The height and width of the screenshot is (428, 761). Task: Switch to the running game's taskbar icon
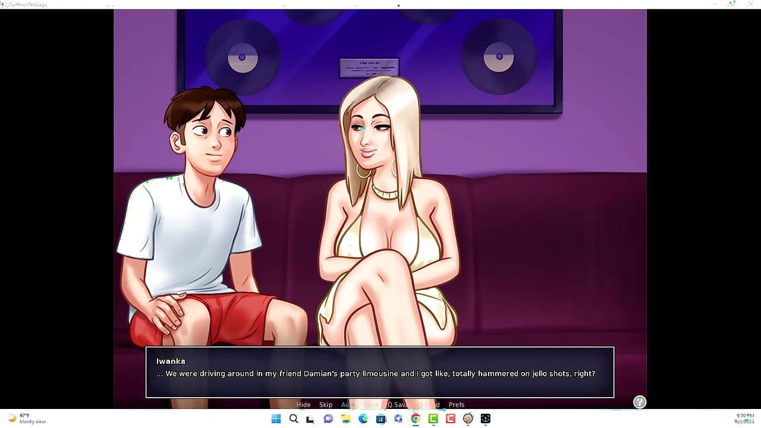pos(468,418)
